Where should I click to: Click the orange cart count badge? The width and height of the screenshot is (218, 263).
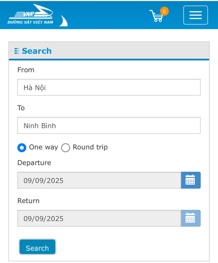click(x=164, y=11)
